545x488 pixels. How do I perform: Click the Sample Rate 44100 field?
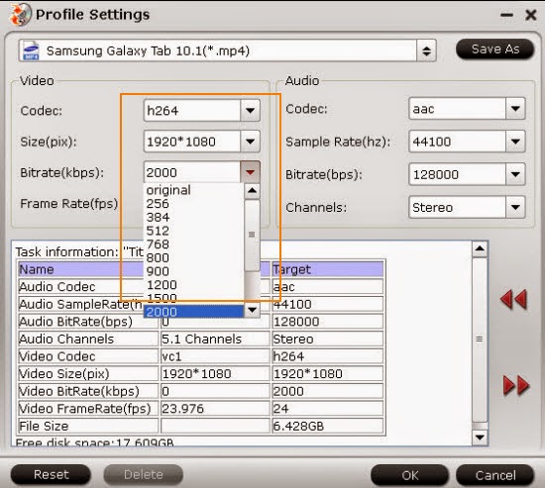[458, 142]
